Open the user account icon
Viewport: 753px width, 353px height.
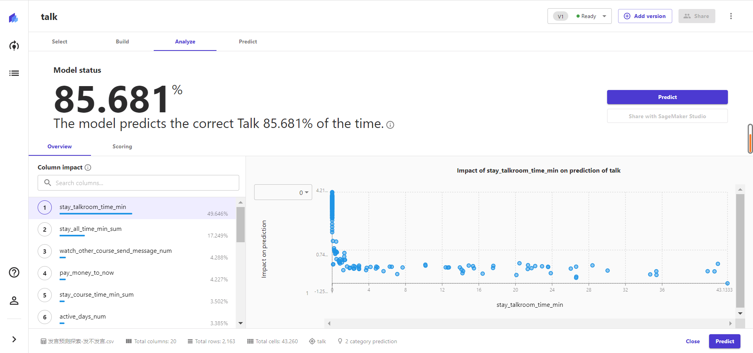(x=14, y=301)
